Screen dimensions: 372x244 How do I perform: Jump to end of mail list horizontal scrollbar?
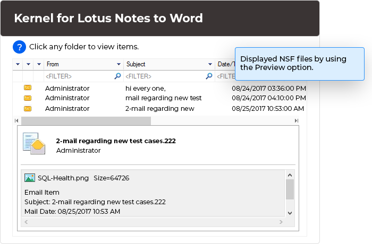(297, 120)
